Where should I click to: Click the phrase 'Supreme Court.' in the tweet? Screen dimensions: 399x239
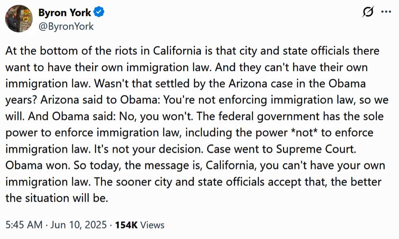(316, 149)
